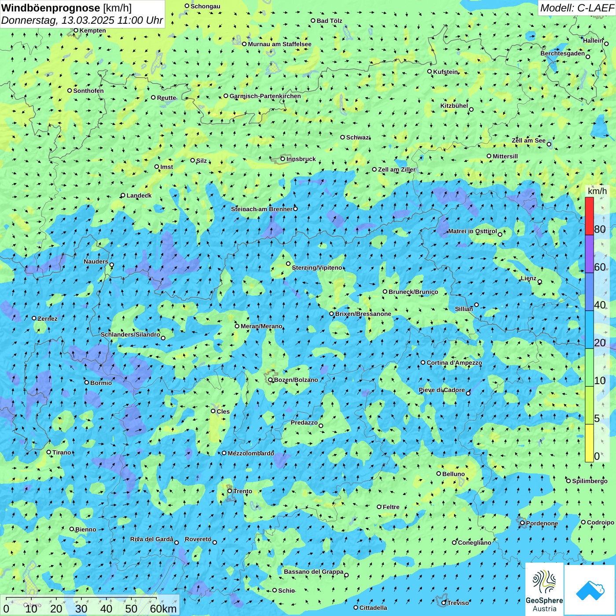Select the Mittersill label
Screen dimensions: 616x616
[505, 156]
